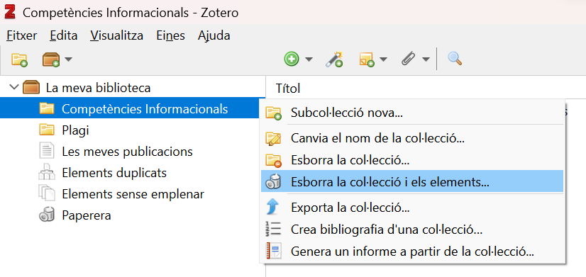586x277 pixels.
Task: Click the Zotero app logo in title bar
Action: click(11, 12)
